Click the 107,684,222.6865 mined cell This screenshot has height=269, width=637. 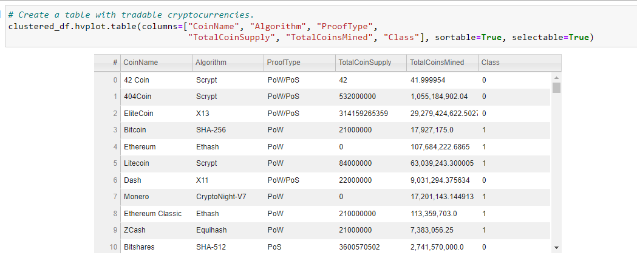[x=443, y=147]
